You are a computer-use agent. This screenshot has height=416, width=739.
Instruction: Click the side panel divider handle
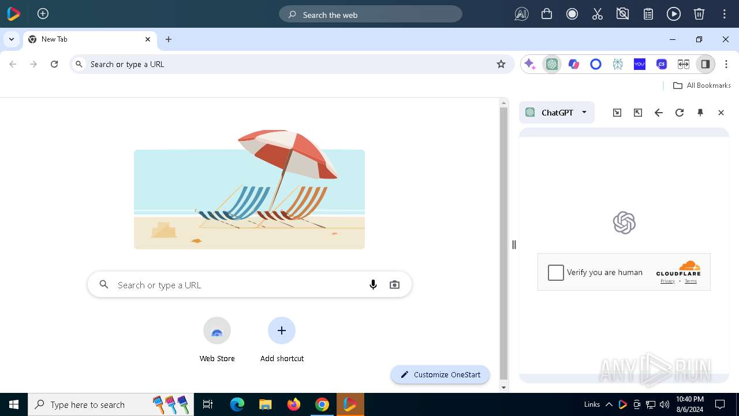[x=514, y=245]
